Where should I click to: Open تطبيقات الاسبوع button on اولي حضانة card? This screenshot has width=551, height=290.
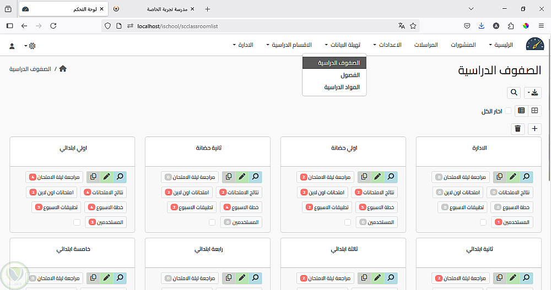pos(327,207)
